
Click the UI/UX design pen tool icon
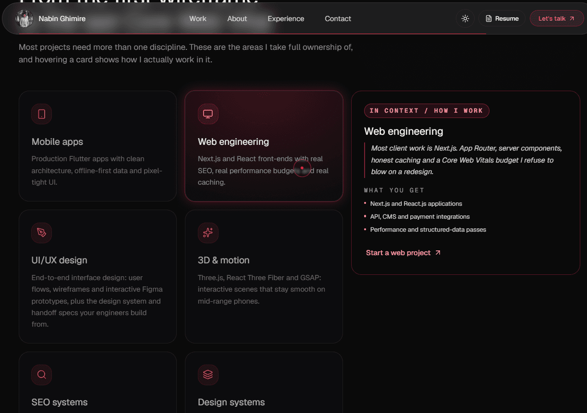(42, 233)
